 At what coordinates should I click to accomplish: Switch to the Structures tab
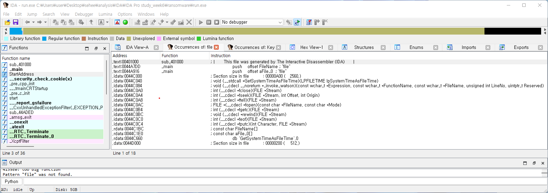pos(364,48)
